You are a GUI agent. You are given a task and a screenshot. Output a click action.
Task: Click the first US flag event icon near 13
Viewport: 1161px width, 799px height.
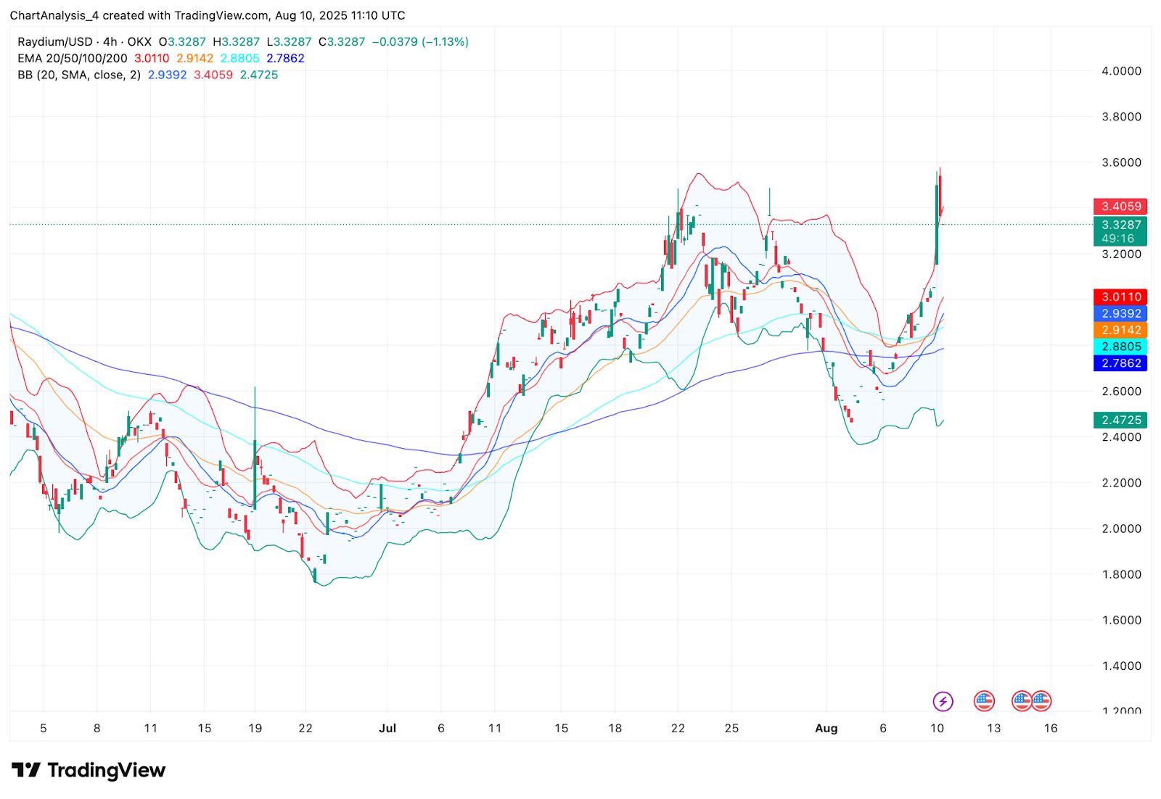tap(984, 700)
